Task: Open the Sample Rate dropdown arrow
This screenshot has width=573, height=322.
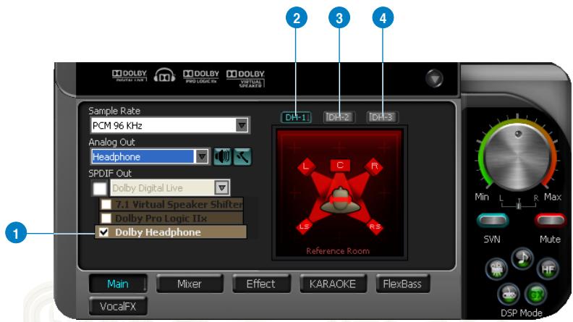Action: tap(242, 125)
